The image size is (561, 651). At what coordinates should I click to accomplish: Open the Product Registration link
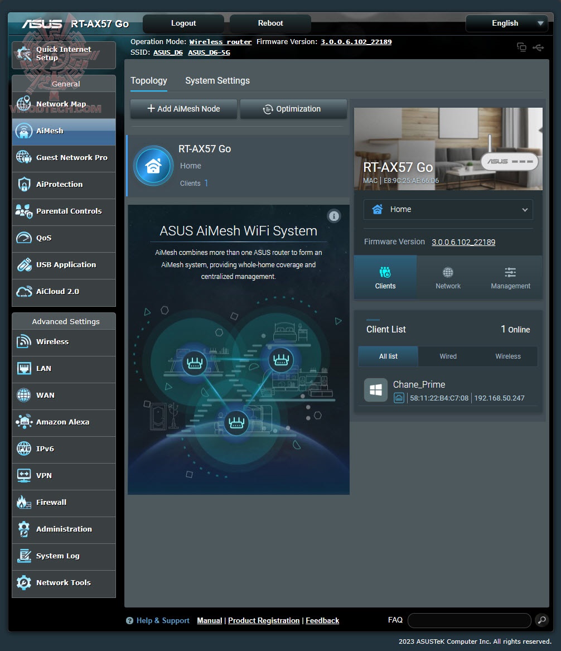(x=264, y=620)
